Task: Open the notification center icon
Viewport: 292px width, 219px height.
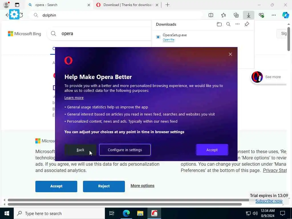Action: click(x=283, y=213)
